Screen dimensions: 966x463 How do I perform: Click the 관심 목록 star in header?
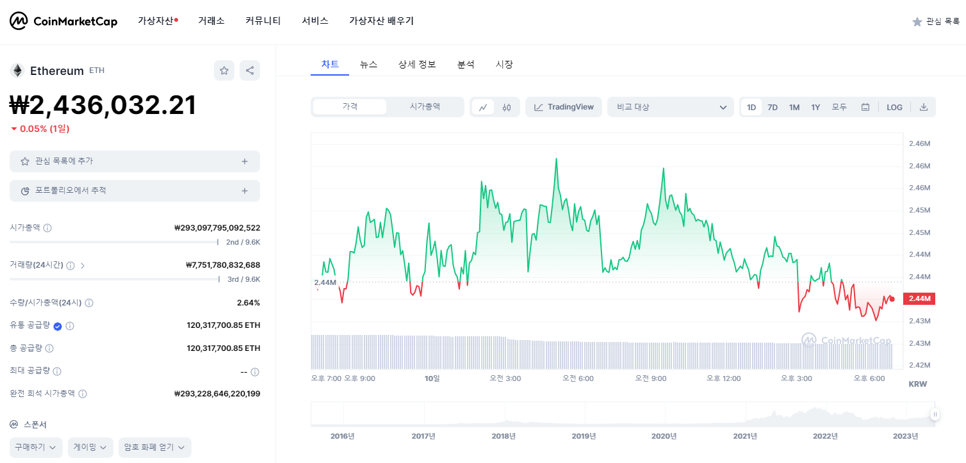(917, 22)
